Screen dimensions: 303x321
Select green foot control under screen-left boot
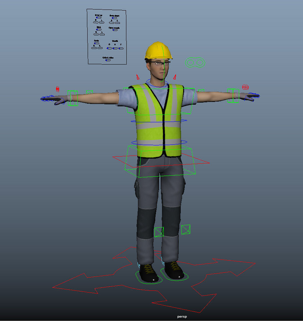(x=149, y=278)
